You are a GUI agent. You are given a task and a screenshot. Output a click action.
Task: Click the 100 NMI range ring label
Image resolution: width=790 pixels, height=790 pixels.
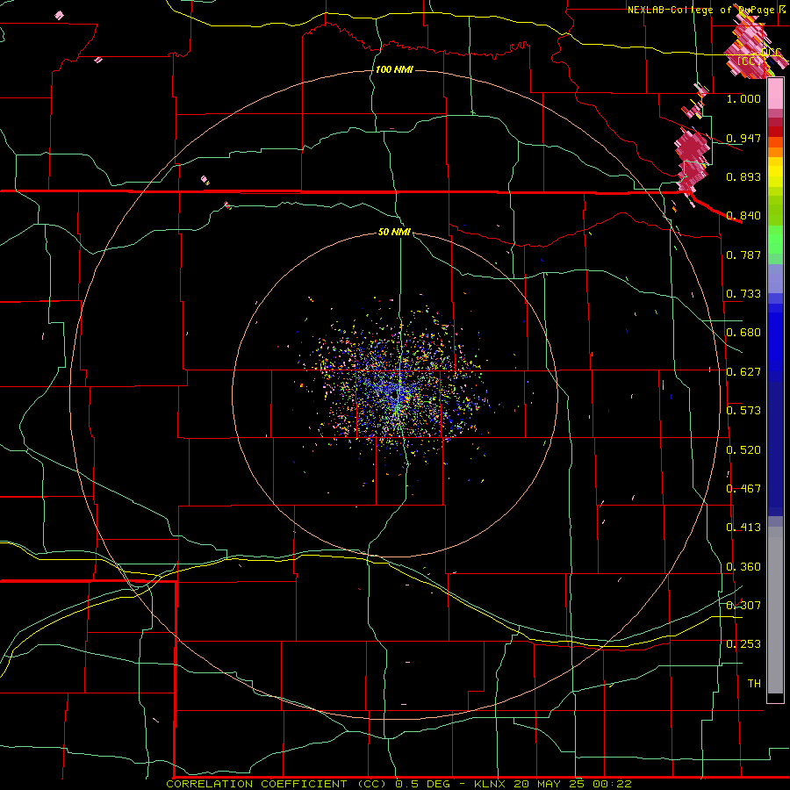tap(394, 69)
